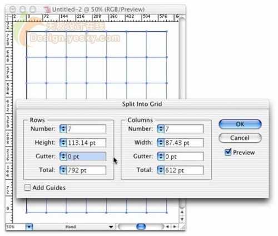The image size is (278, 236).
Task: Enable the Add Guides checkbox
Action: [x=27, y=188]
